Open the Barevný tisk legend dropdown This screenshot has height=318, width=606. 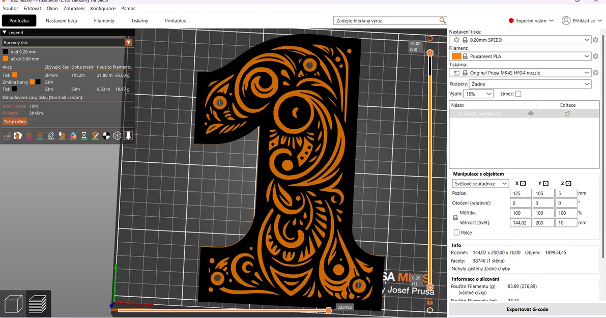pyautogui.click(x=129, y=42)
